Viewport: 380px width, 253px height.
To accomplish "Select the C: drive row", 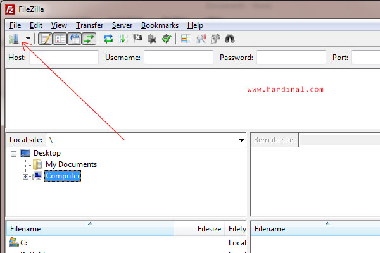I will [x=126, y=243].
